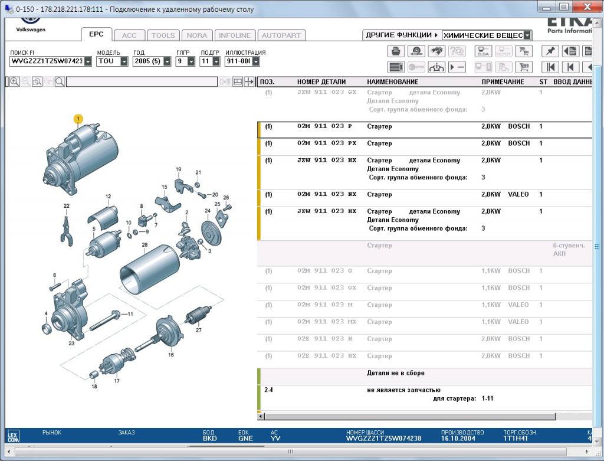Viewport: 604px width, 461px height.
Task: Click the ПРИМЕЧАНИЕ column header
Action: pos(503,81)
